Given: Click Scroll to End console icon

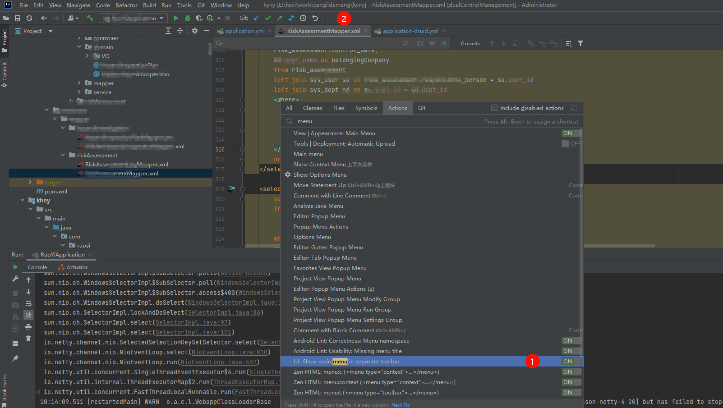Looking at the screenshot, I should pyautogui.click(x=28, y=315).
